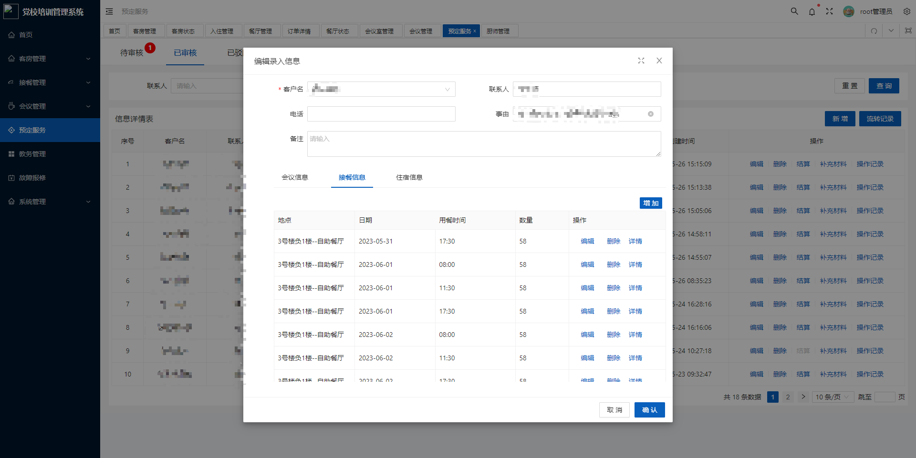Image resolution: width=916 pixels, height=458 pixels.
Task: Click the next page arrow in pagination
Action: tap(803, 397)
